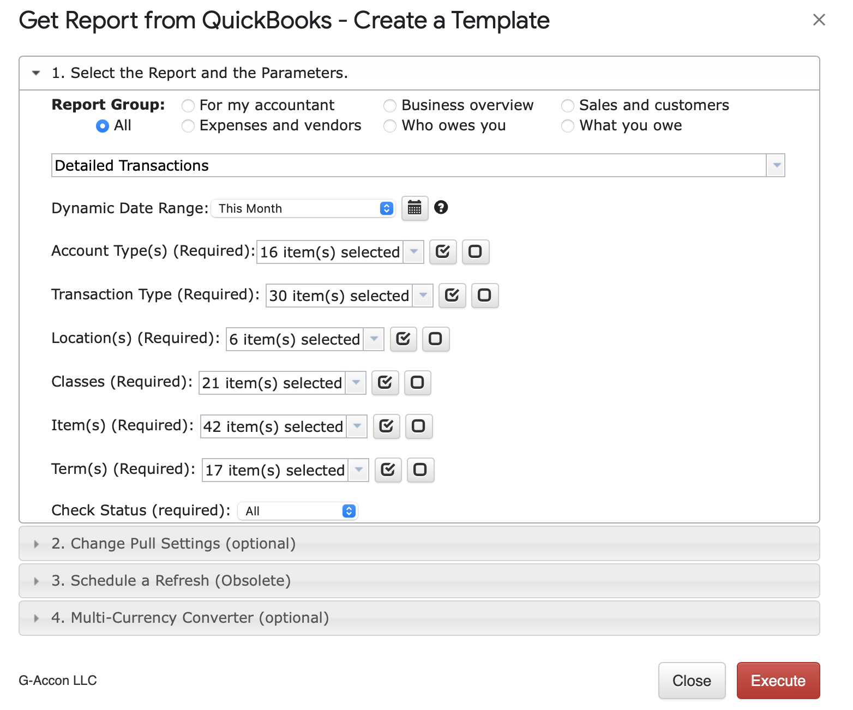Expand '3. Schedule a Refresh' section
Viewport: 853px width, 710px height.
[x=171, y=581]
